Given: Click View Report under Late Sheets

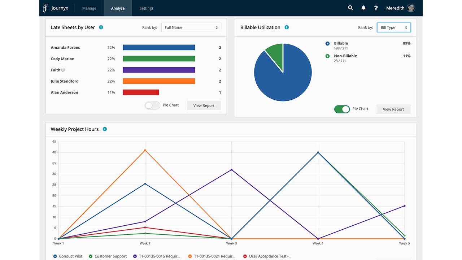Looking at the screenshot, I should 204,105.
